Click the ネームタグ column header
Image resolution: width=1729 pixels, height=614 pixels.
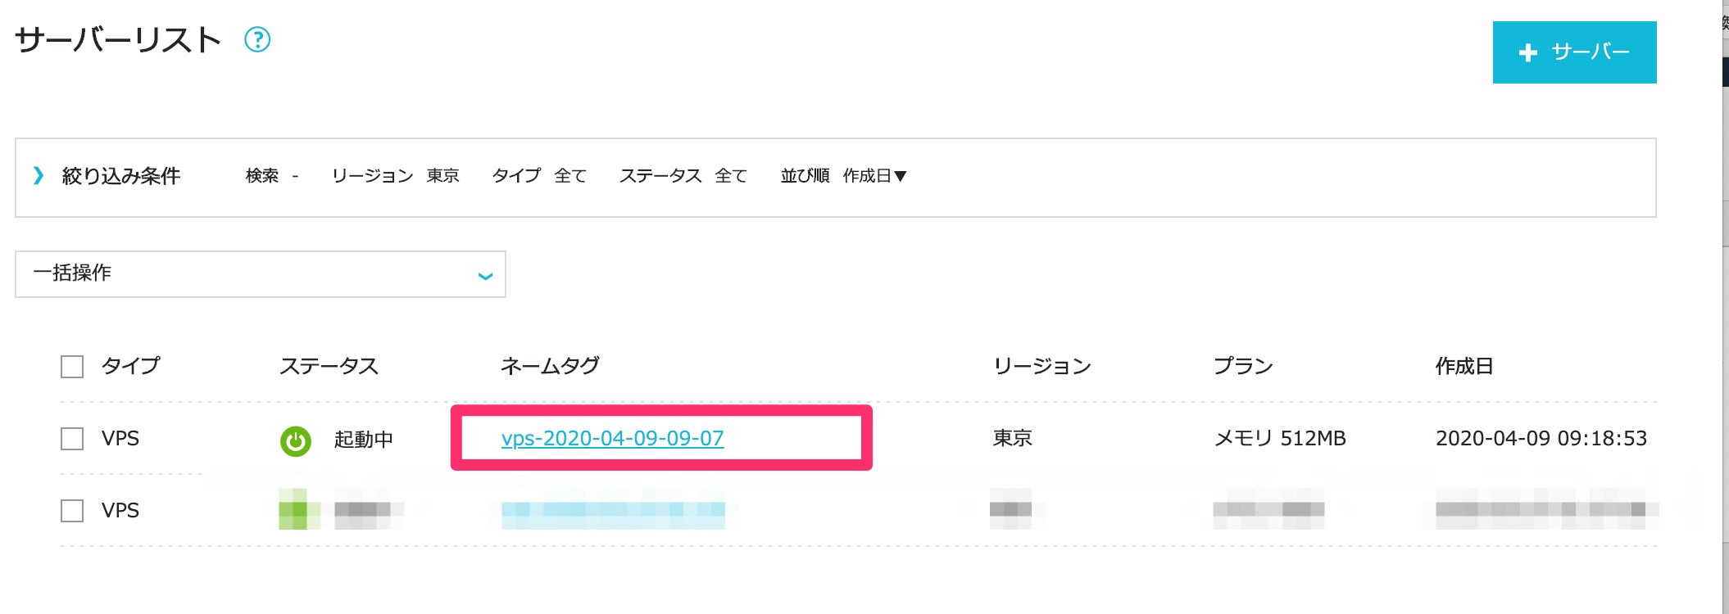click(550, 366)
